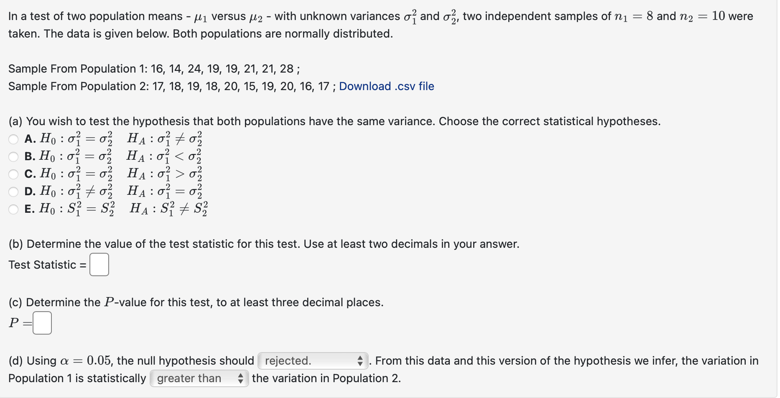Mark option E with sample variances S
780x398 pixels.
13,209
